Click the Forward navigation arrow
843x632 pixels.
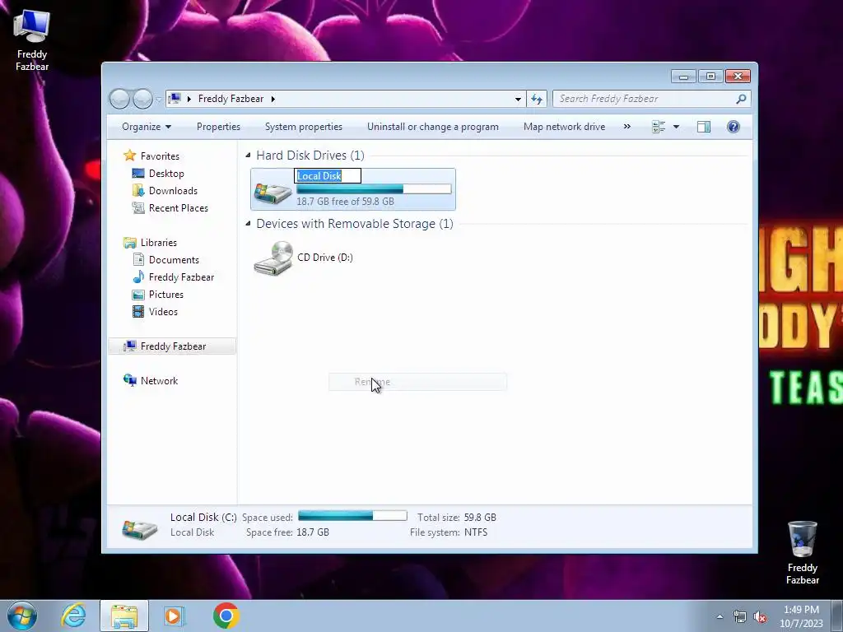click(142, 99)
